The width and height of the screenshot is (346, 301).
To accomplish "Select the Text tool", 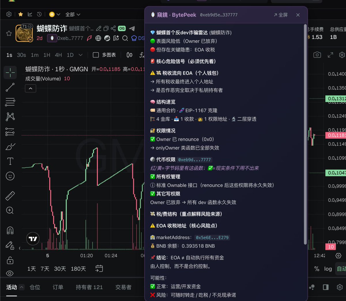I will [10, 161].
